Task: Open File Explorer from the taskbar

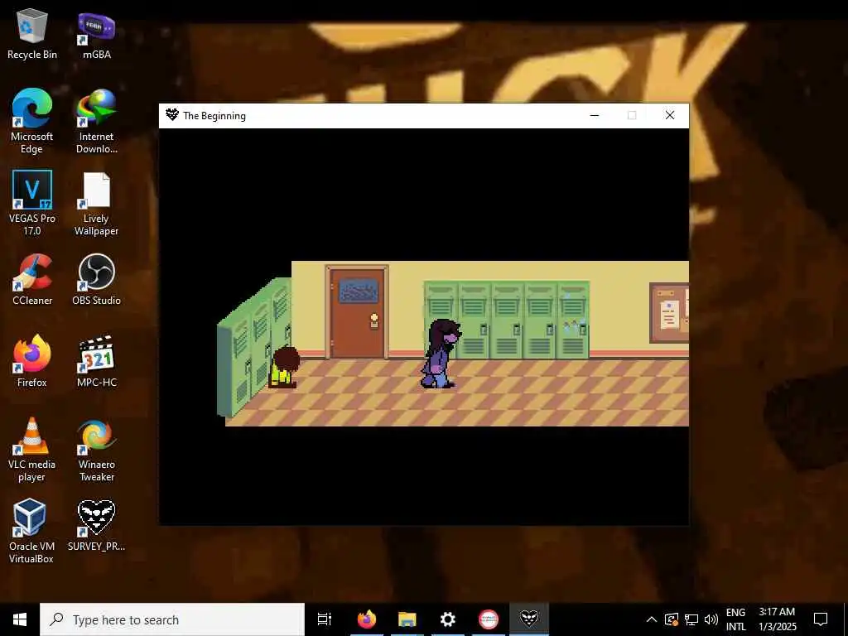Action: (x=407, y=619)
